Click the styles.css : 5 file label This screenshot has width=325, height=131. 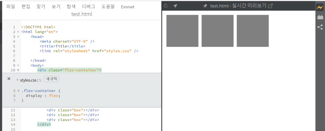click(x=31, y=80)
